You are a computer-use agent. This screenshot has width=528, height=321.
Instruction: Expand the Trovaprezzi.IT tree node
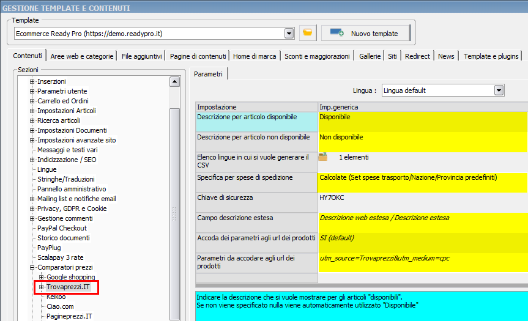pyautogui.click(x=42, y=287)
